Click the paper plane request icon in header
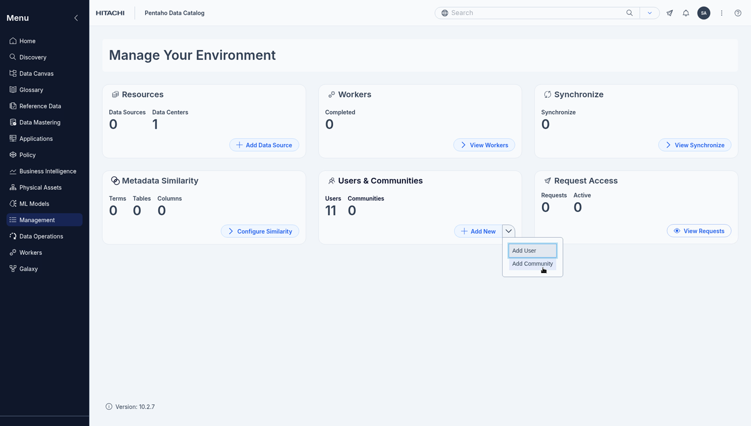This screenshot has width=751, height=426. (x=669, y=13)
